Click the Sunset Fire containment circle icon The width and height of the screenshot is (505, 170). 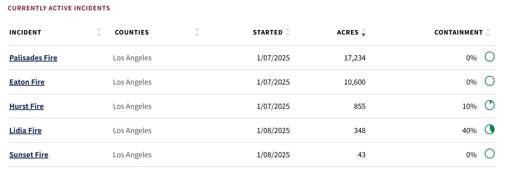tap(490, 154)
